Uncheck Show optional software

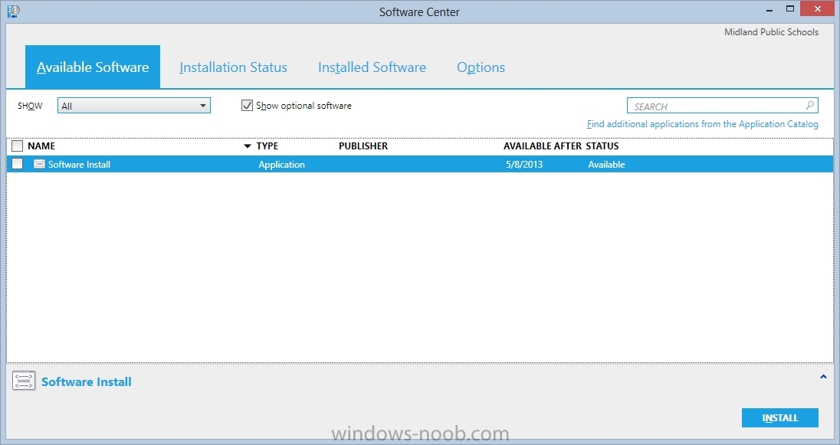pos(247,106)
